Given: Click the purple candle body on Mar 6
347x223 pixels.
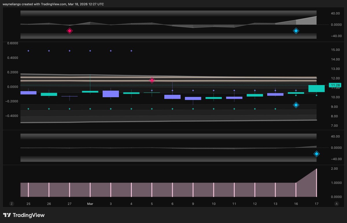Looking at the screenshot, I should [172, 97].
